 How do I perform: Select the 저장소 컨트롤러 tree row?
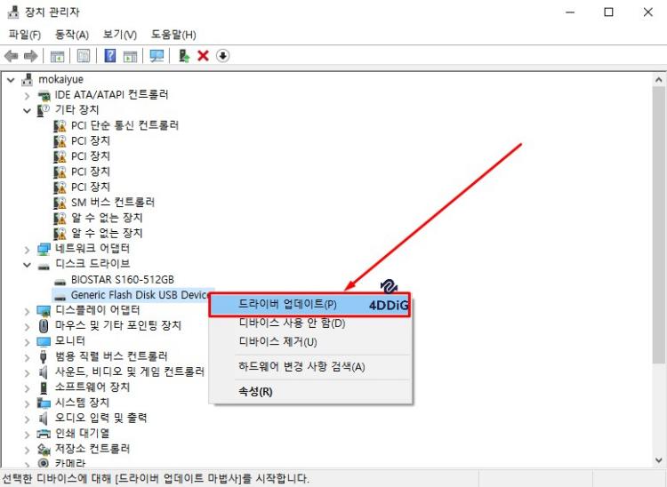tap(84, 449)
